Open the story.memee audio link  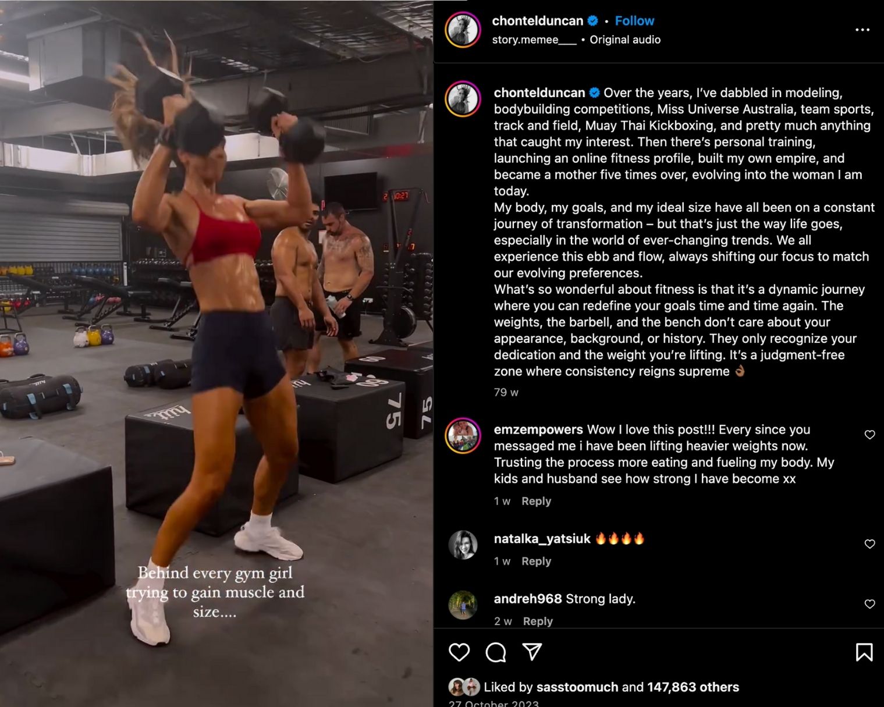click(534, 40)
